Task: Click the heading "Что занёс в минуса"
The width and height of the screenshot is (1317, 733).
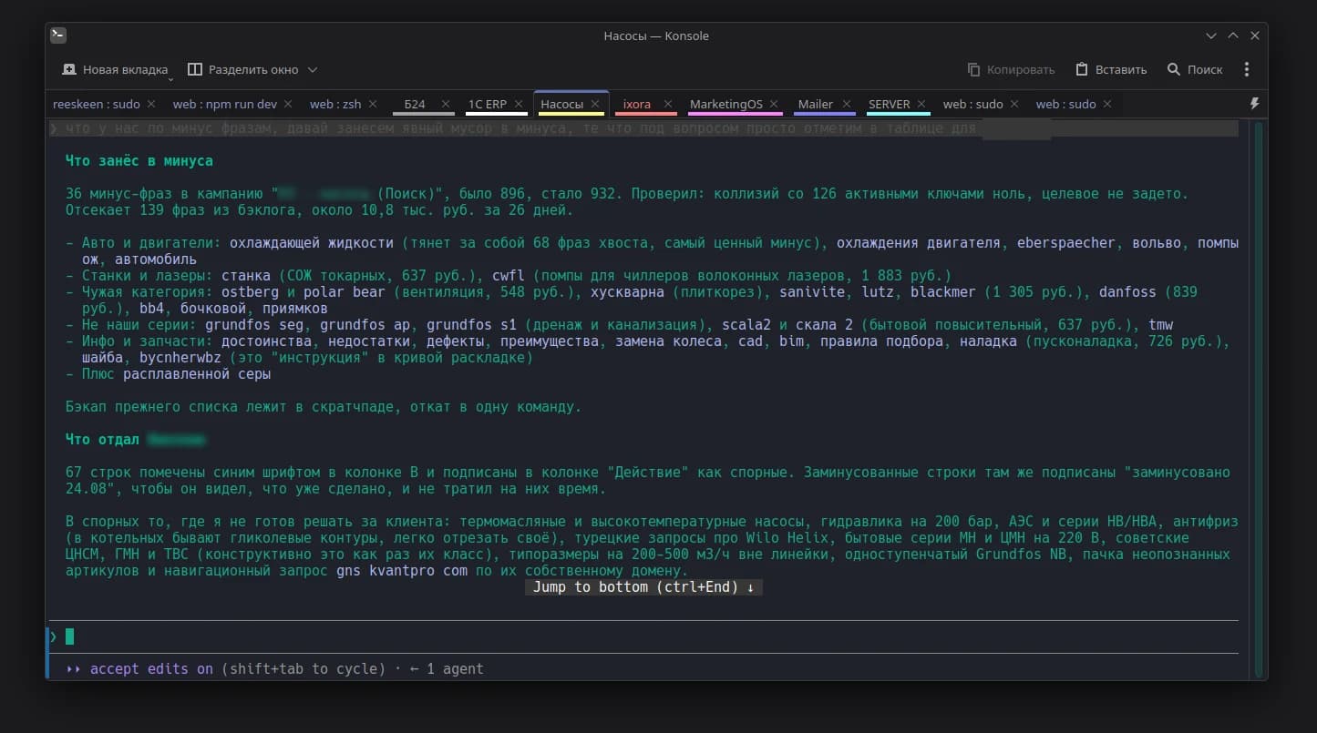Action: pyautogui.click(x=139, y=160)
